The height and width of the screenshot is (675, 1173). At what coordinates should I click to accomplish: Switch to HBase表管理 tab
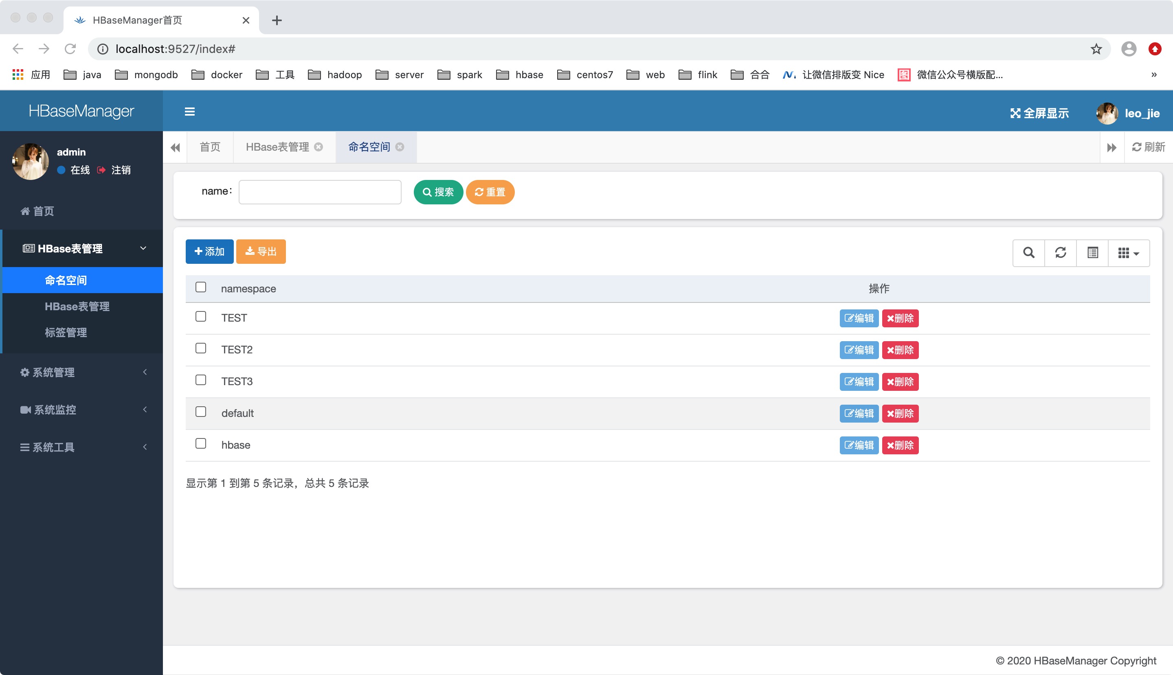276,147
